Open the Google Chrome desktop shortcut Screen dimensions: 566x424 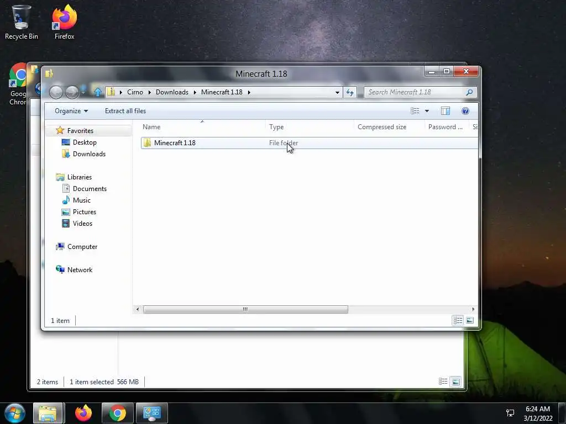pos(18,84)
